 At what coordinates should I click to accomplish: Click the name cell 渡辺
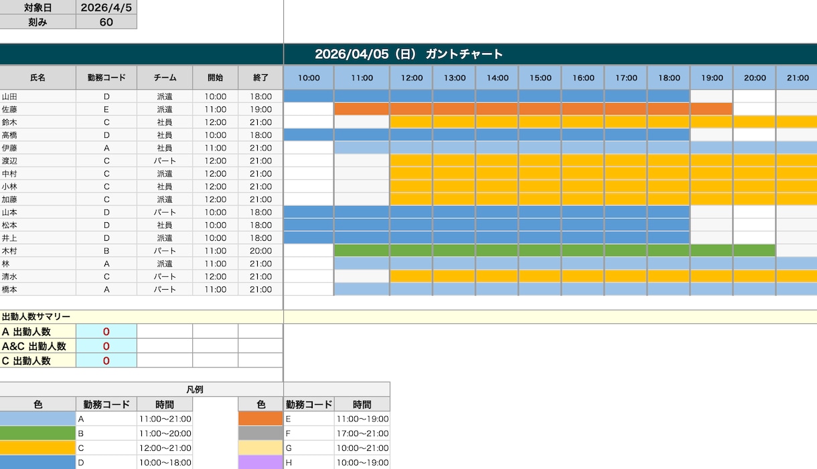coord(38,161)
